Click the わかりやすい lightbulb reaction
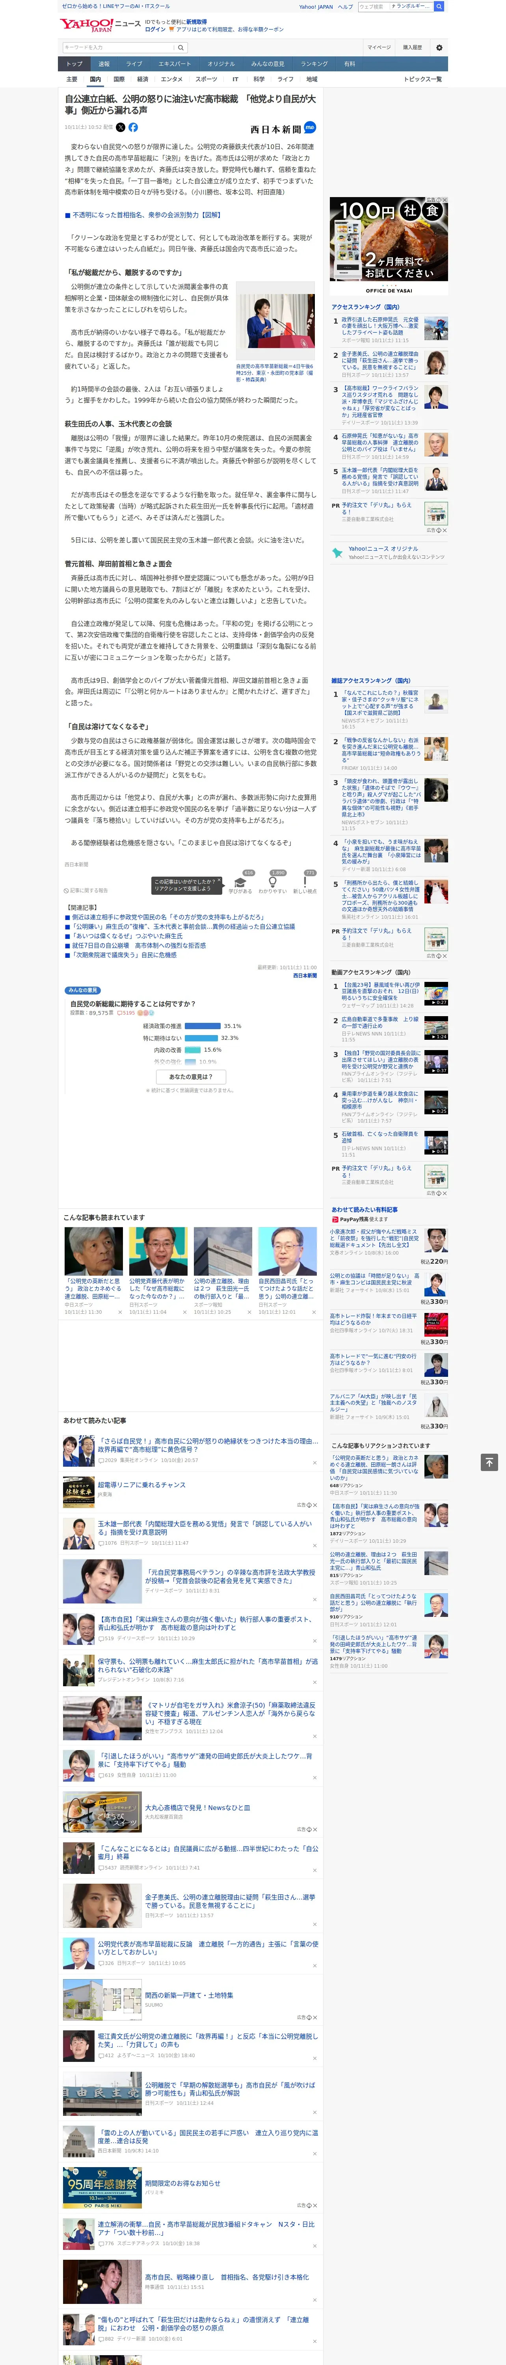Viewport: 506px width, 2365px height. (x=273, y=881)
